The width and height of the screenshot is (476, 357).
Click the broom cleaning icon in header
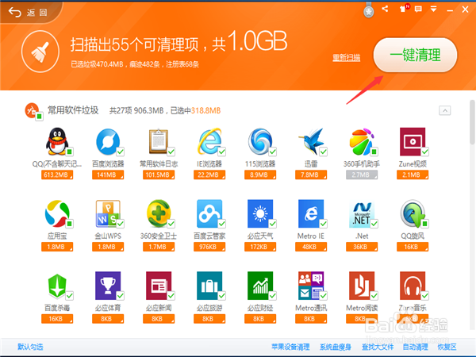click(x=40, y=52)
